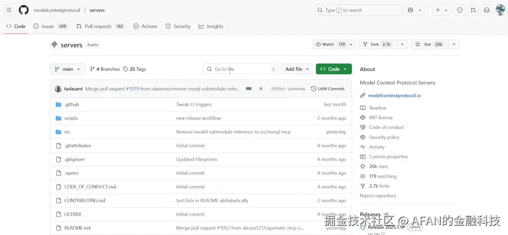Open 'Sort lists in README alphabetically' commit
508x235 pixels.
[212, 200]
